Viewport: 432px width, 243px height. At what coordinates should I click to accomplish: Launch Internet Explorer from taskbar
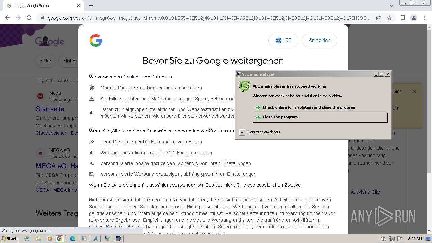(x=27, y=239)
